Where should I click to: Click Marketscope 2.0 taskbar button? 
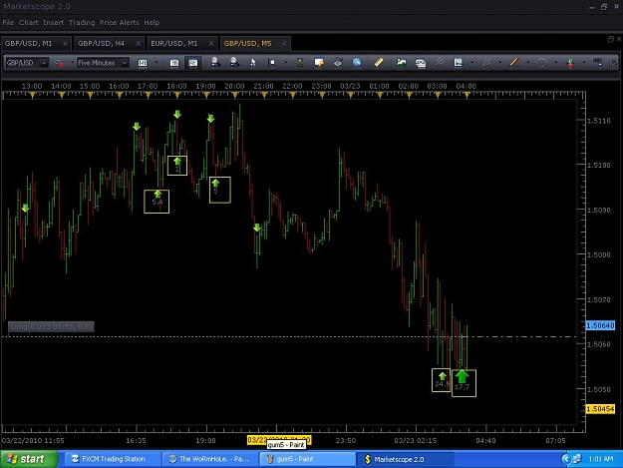(x=406, y=459)
